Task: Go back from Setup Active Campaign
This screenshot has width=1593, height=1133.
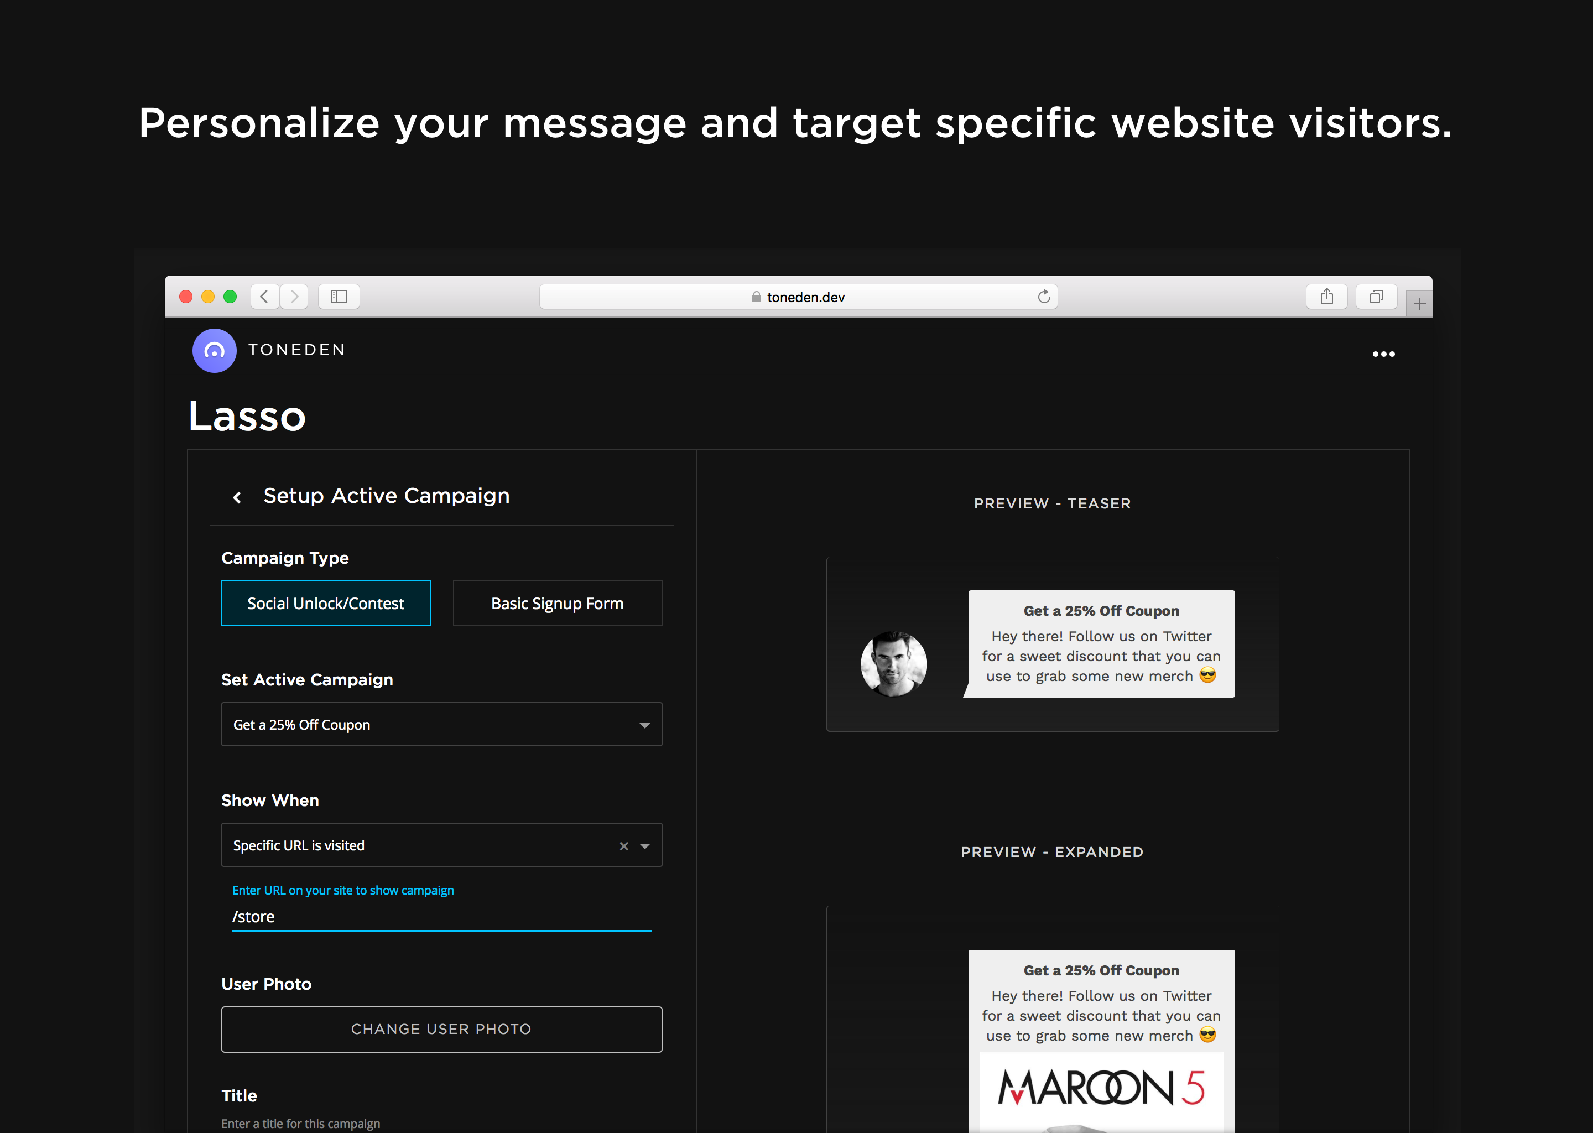Action: click(x=237, y=497)
